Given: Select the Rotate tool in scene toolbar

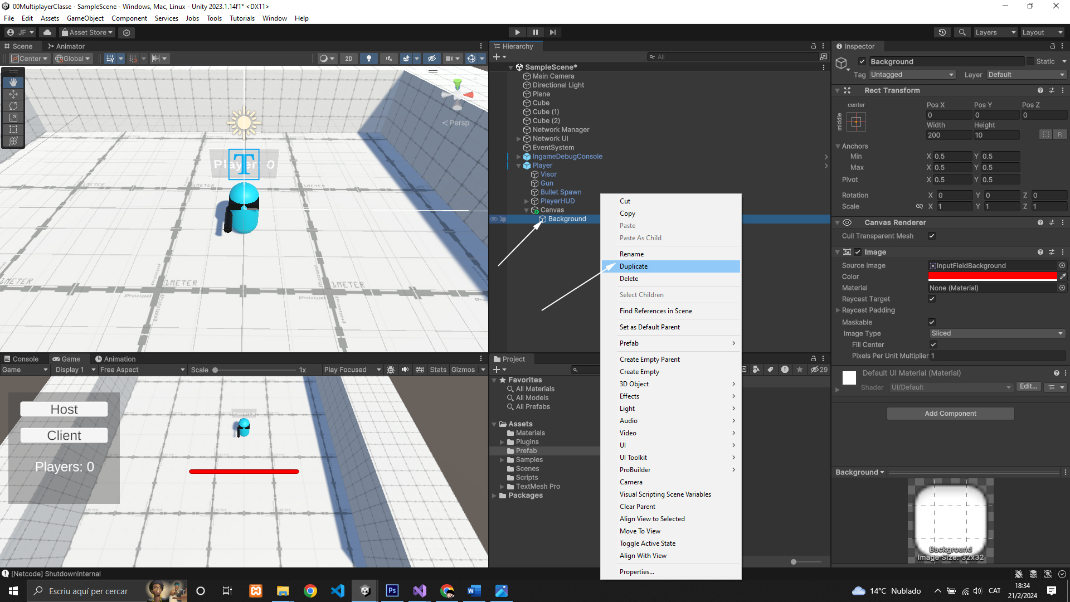Looking at the screenshot, I should click(x=13, y=106).
